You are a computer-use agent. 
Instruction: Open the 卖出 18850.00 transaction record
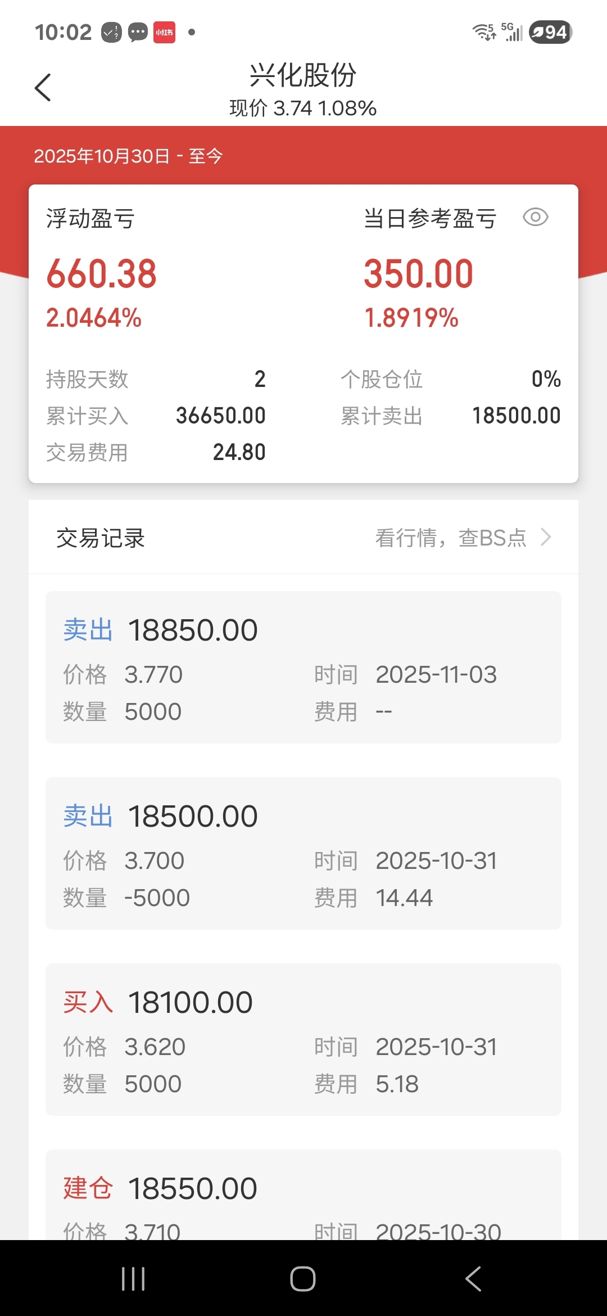pyautogui.click(x=303, y=667)
